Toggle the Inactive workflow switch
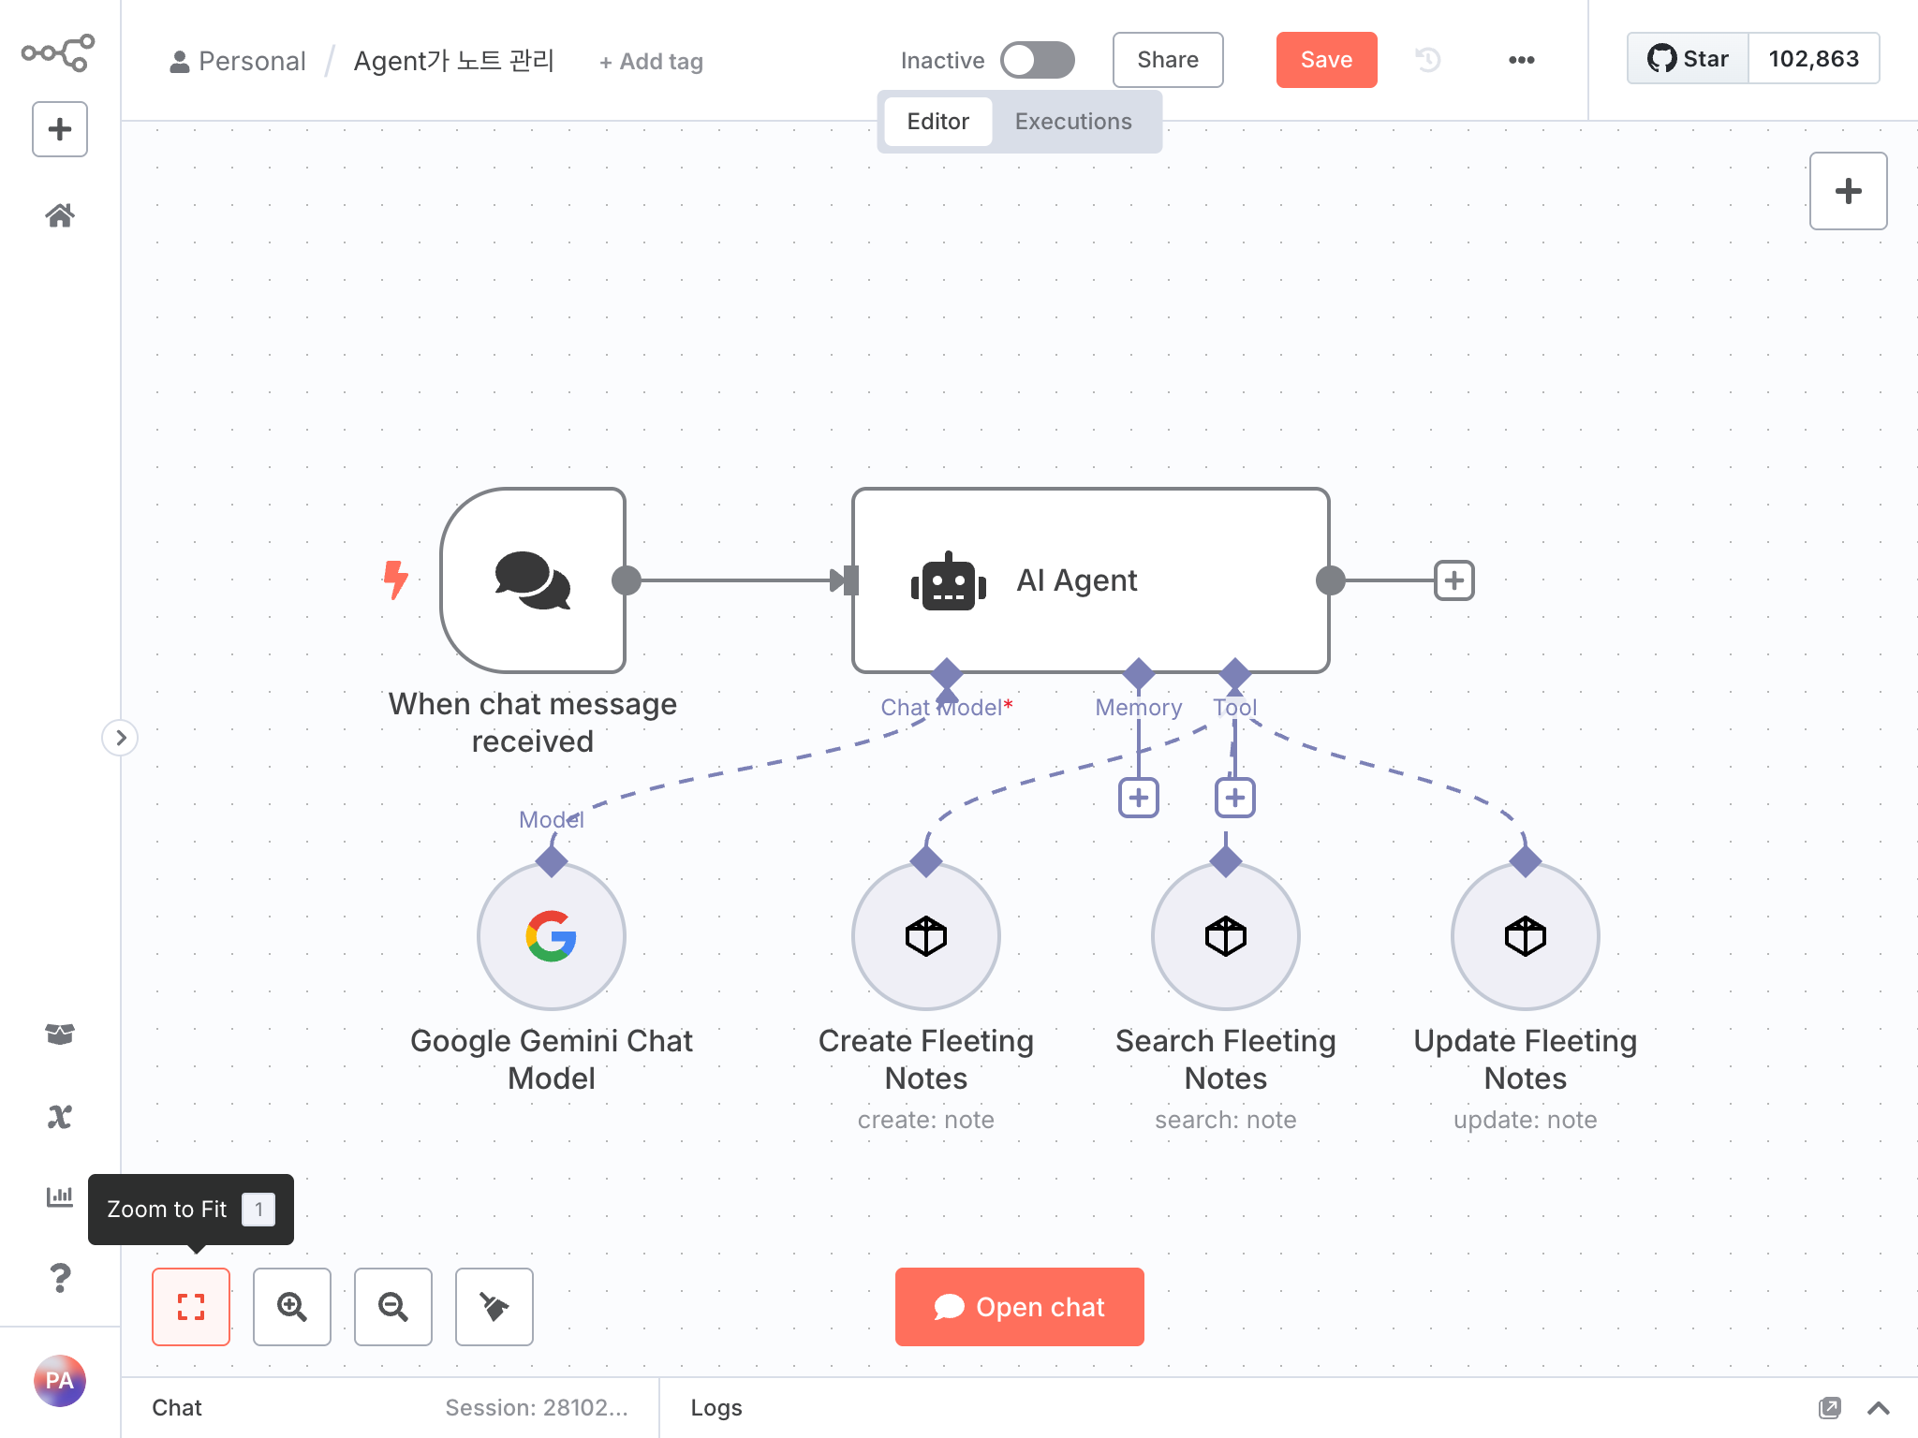This screenshot has width=1918, height=1438. [1037, 60]
